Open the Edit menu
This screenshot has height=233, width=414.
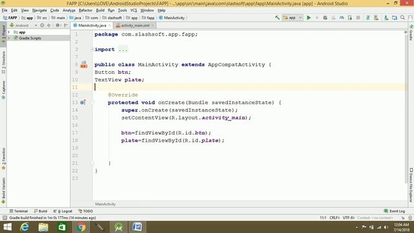14,10
